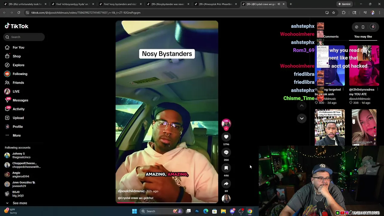Open For You feed
The image size is (384, 216).
[x=18, y=47]
